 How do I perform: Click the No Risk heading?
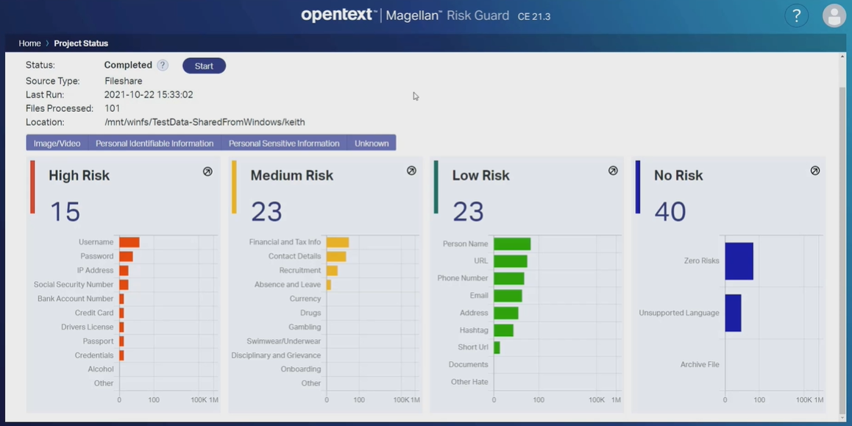[678, 176]
